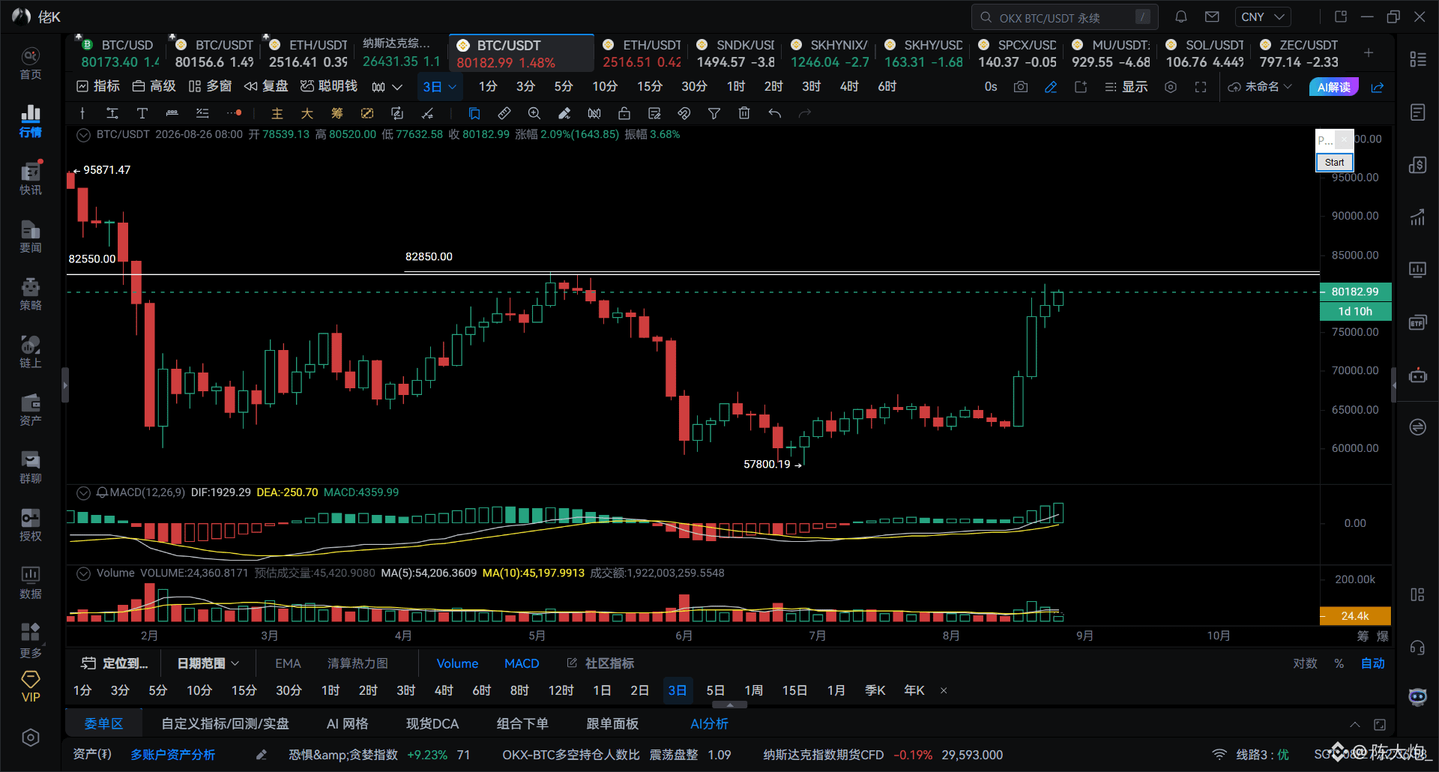This screenshot has height=772, width=1439.
Task: Open the candlestick chart type dropdown
Action: tap(387, 87)
